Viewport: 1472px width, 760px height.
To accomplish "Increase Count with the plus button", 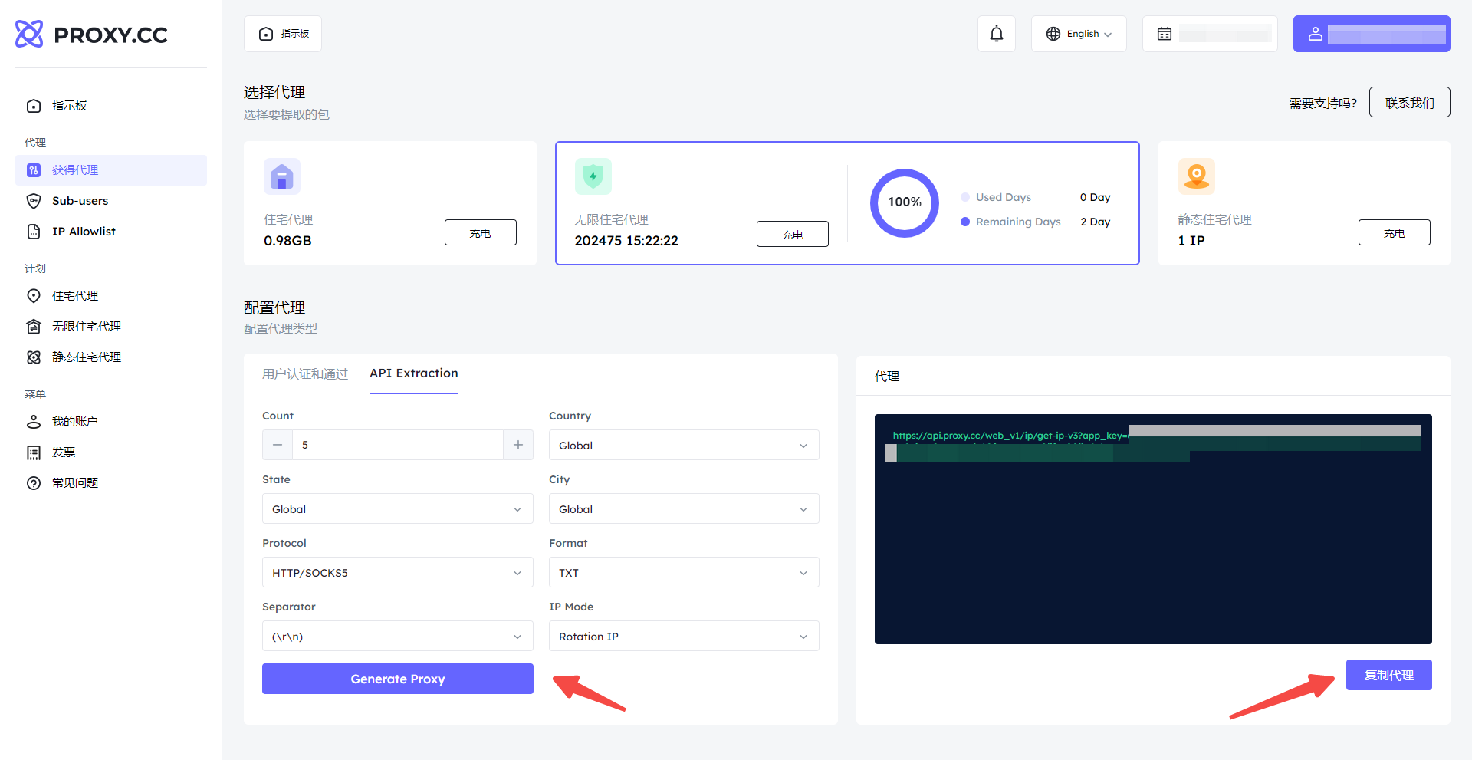I will [x=518, y=445].
